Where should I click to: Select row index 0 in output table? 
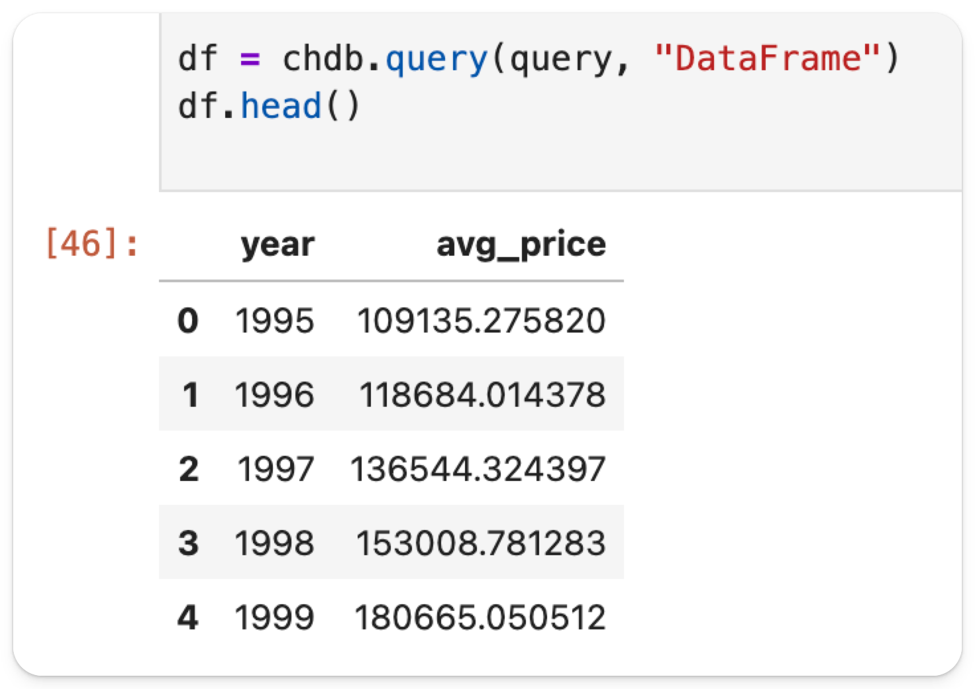click(x=188, y=321)
